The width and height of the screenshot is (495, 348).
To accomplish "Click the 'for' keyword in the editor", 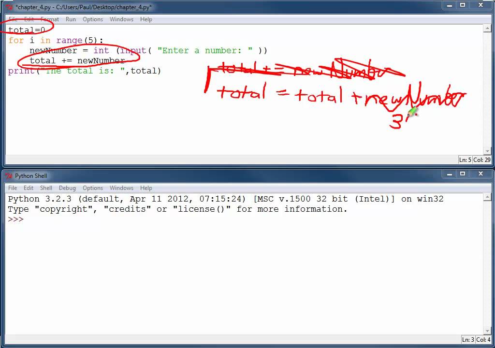I will 16,41.
